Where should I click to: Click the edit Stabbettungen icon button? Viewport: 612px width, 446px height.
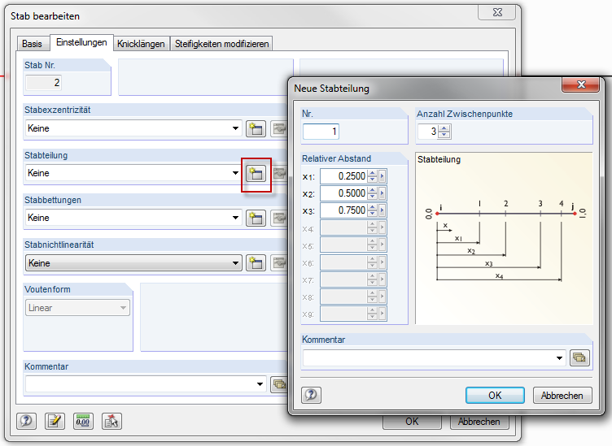pos(278,219)
